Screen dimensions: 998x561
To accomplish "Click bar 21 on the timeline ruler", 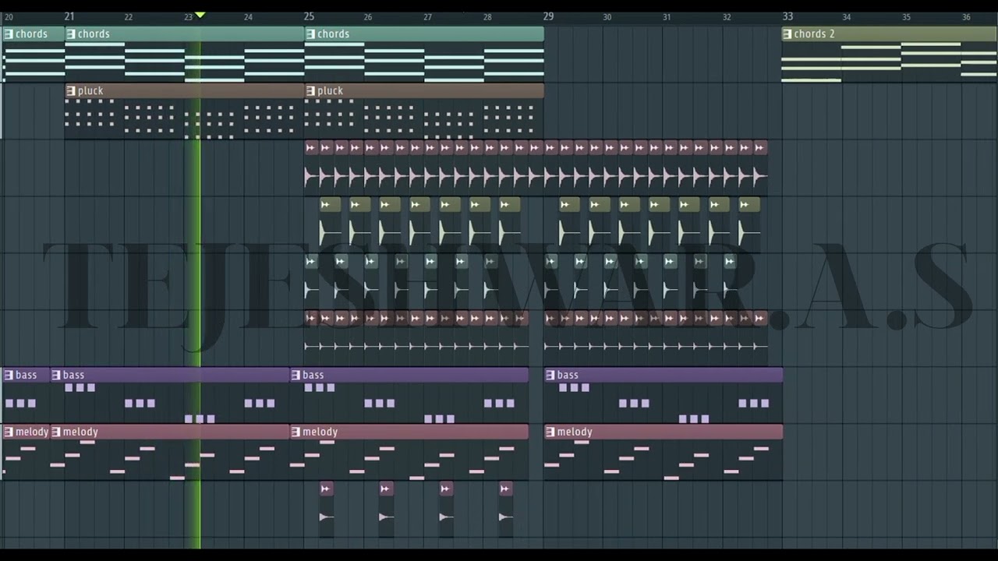I will click(x=69, y=16).
